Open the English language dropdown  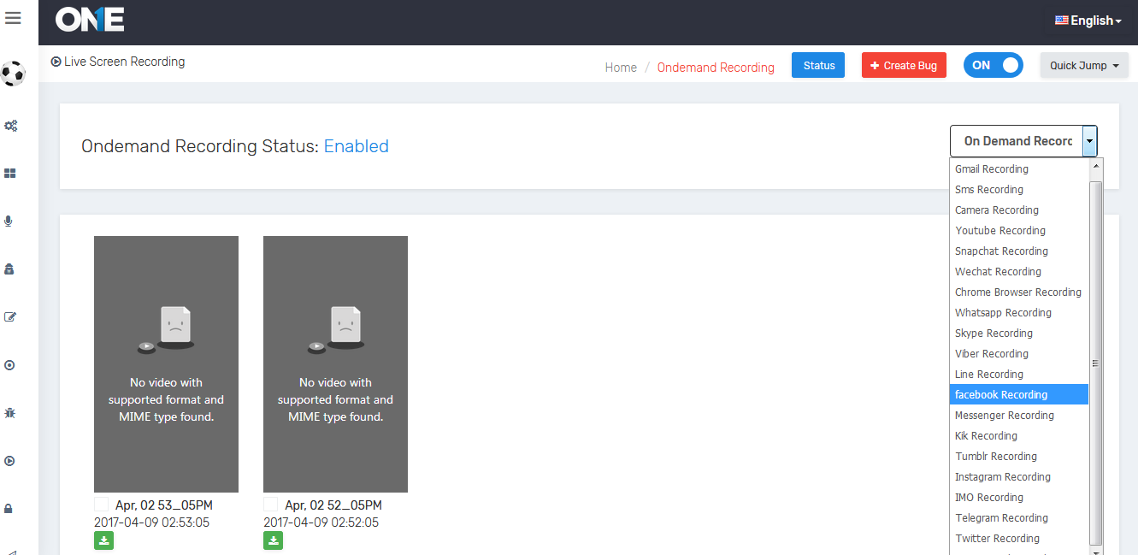(x=1088, y=21)
